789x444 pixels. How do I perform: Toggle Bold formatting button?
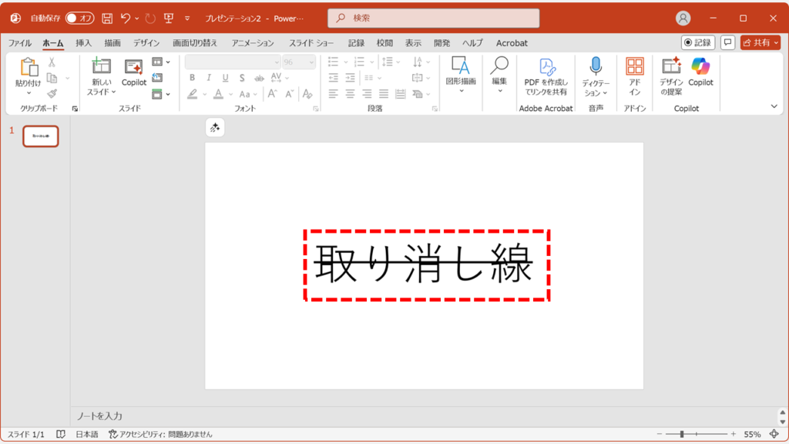[192, 78]
